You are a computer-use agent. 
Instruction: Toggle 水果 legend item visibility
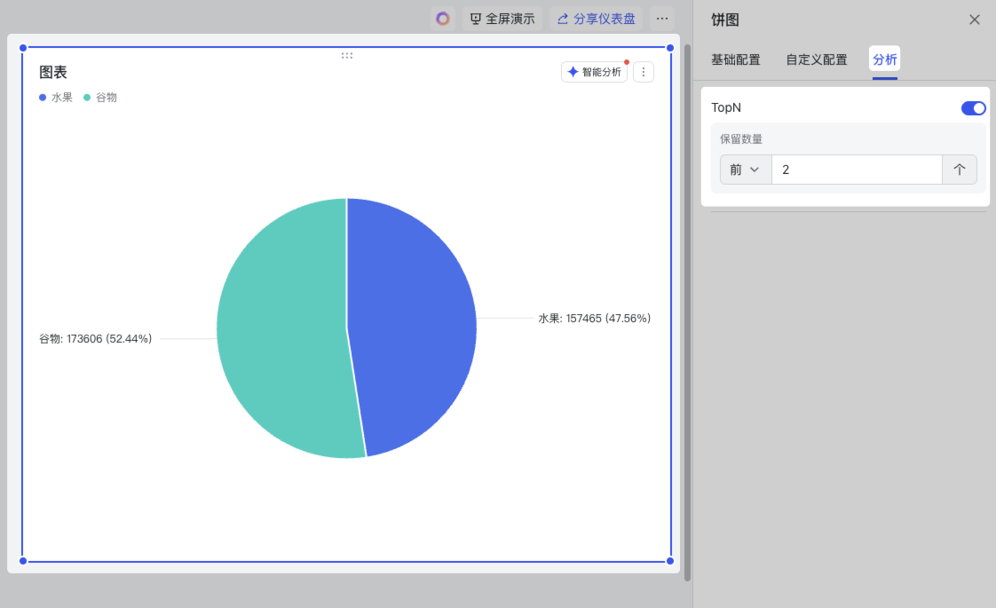[57, 98]
